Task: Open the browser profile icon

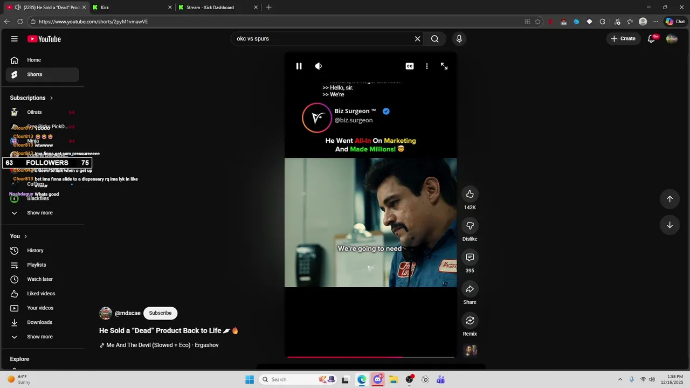Action: 643,22
